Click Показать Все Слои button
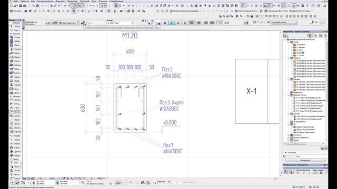This screenshot has width=337, height=189. click(276, 11)
